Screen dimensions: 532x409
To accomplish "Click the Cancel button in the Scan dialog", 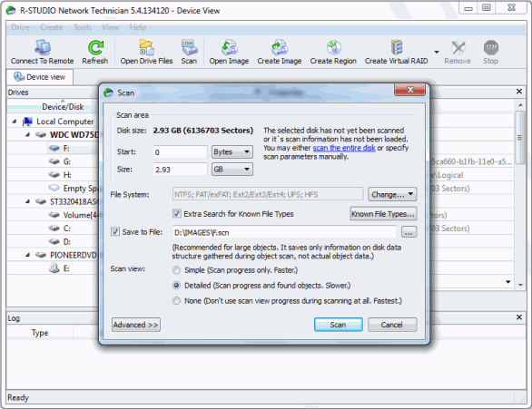I will click(x=392, y=325).
